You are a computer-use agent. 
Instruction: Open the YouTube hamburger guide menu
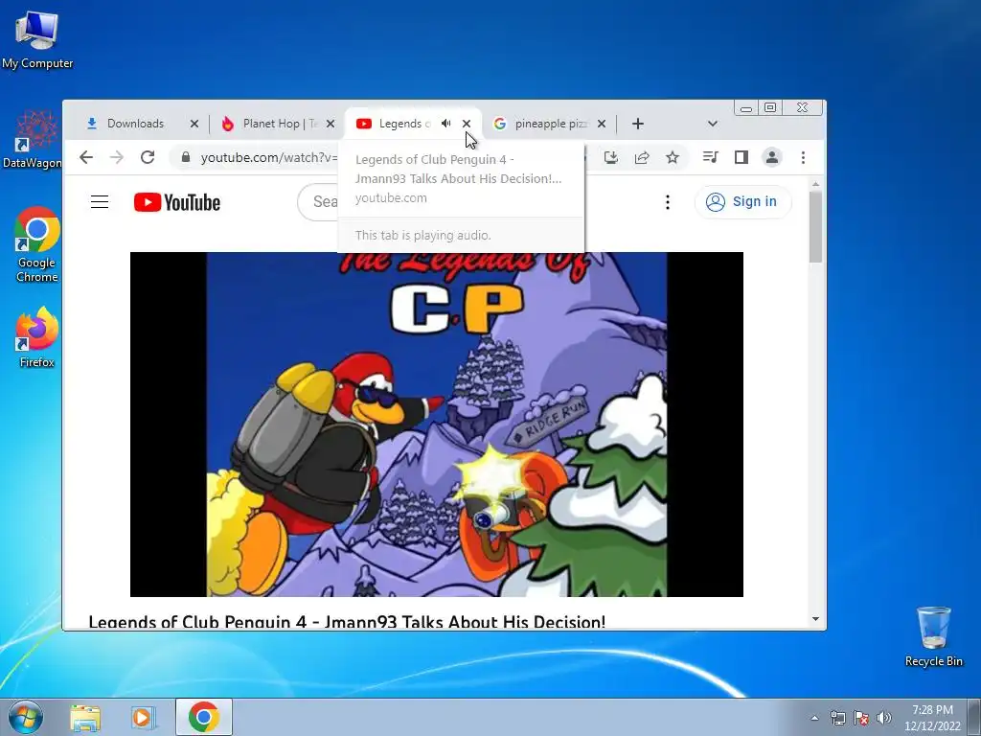(100, 201)
